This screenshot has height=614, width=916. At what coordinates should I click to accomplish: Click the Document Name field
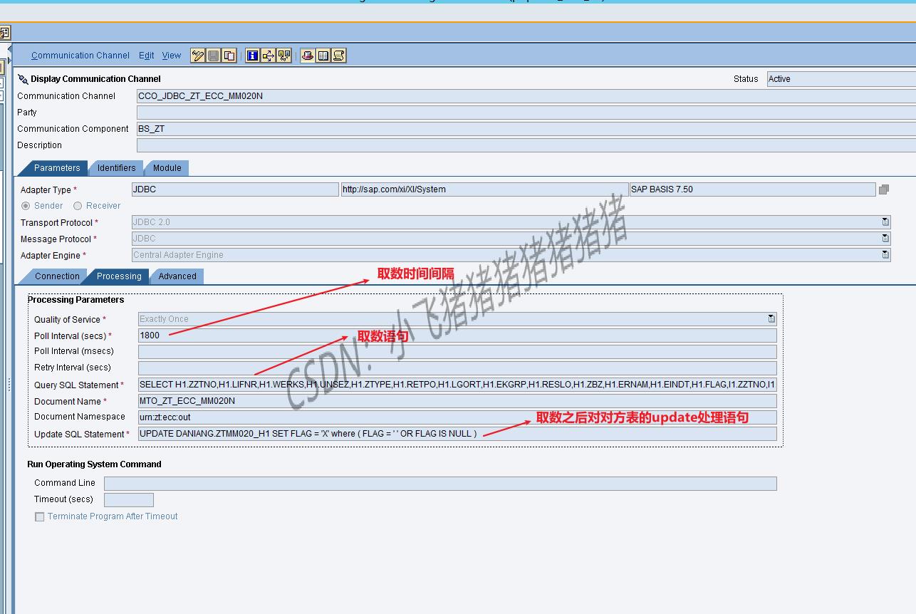pos(457,401)
